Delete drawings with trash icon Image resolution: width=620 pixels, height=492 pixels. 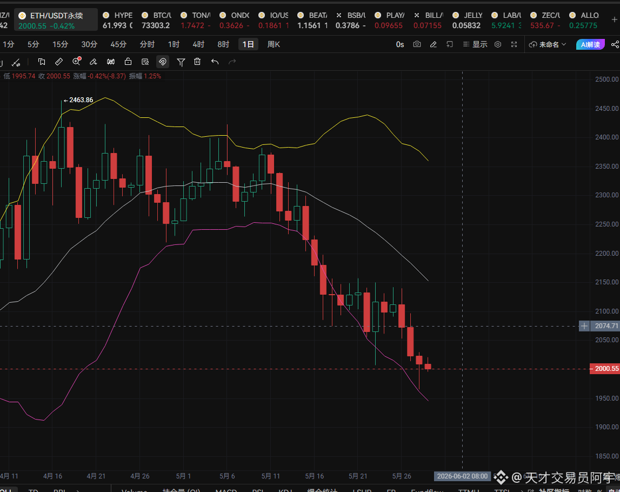197,62
